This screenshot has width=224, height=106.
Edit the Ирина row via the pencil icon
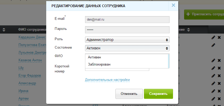(x=213, y=91)
